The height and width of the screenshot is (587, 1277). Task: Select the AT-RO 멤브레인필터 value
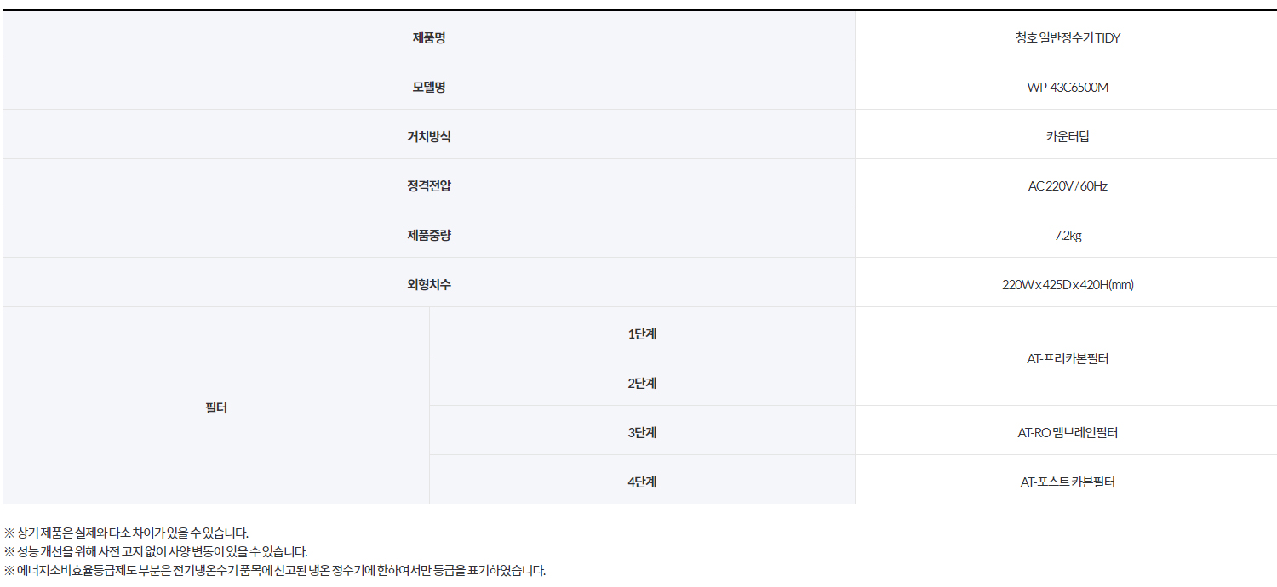click(x=1068, y=432)
